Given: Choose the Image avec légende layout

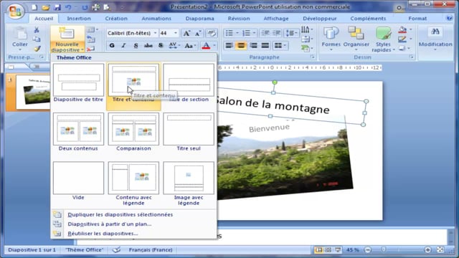Looking at the screenshot, I should (189, 183).
